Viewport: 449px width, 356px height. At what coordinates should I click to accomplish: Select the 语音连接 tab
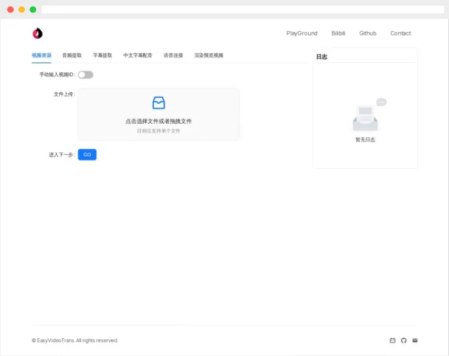(x=173, y=55)
